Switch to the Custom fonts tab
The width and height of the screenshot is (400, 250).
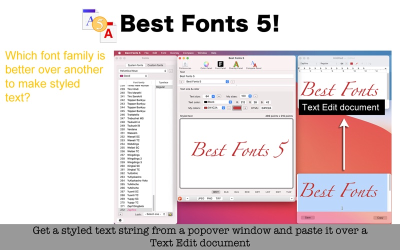(x=155, y=65)
